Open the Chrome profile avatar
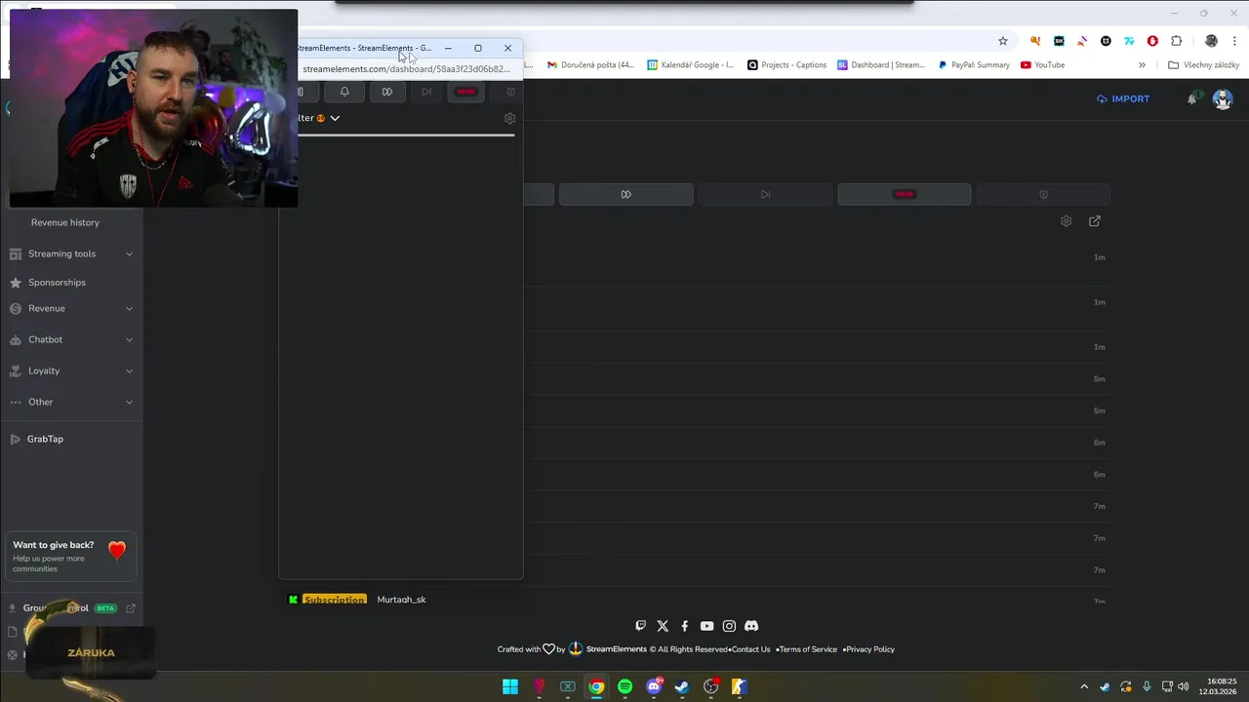 point(1211,41)
